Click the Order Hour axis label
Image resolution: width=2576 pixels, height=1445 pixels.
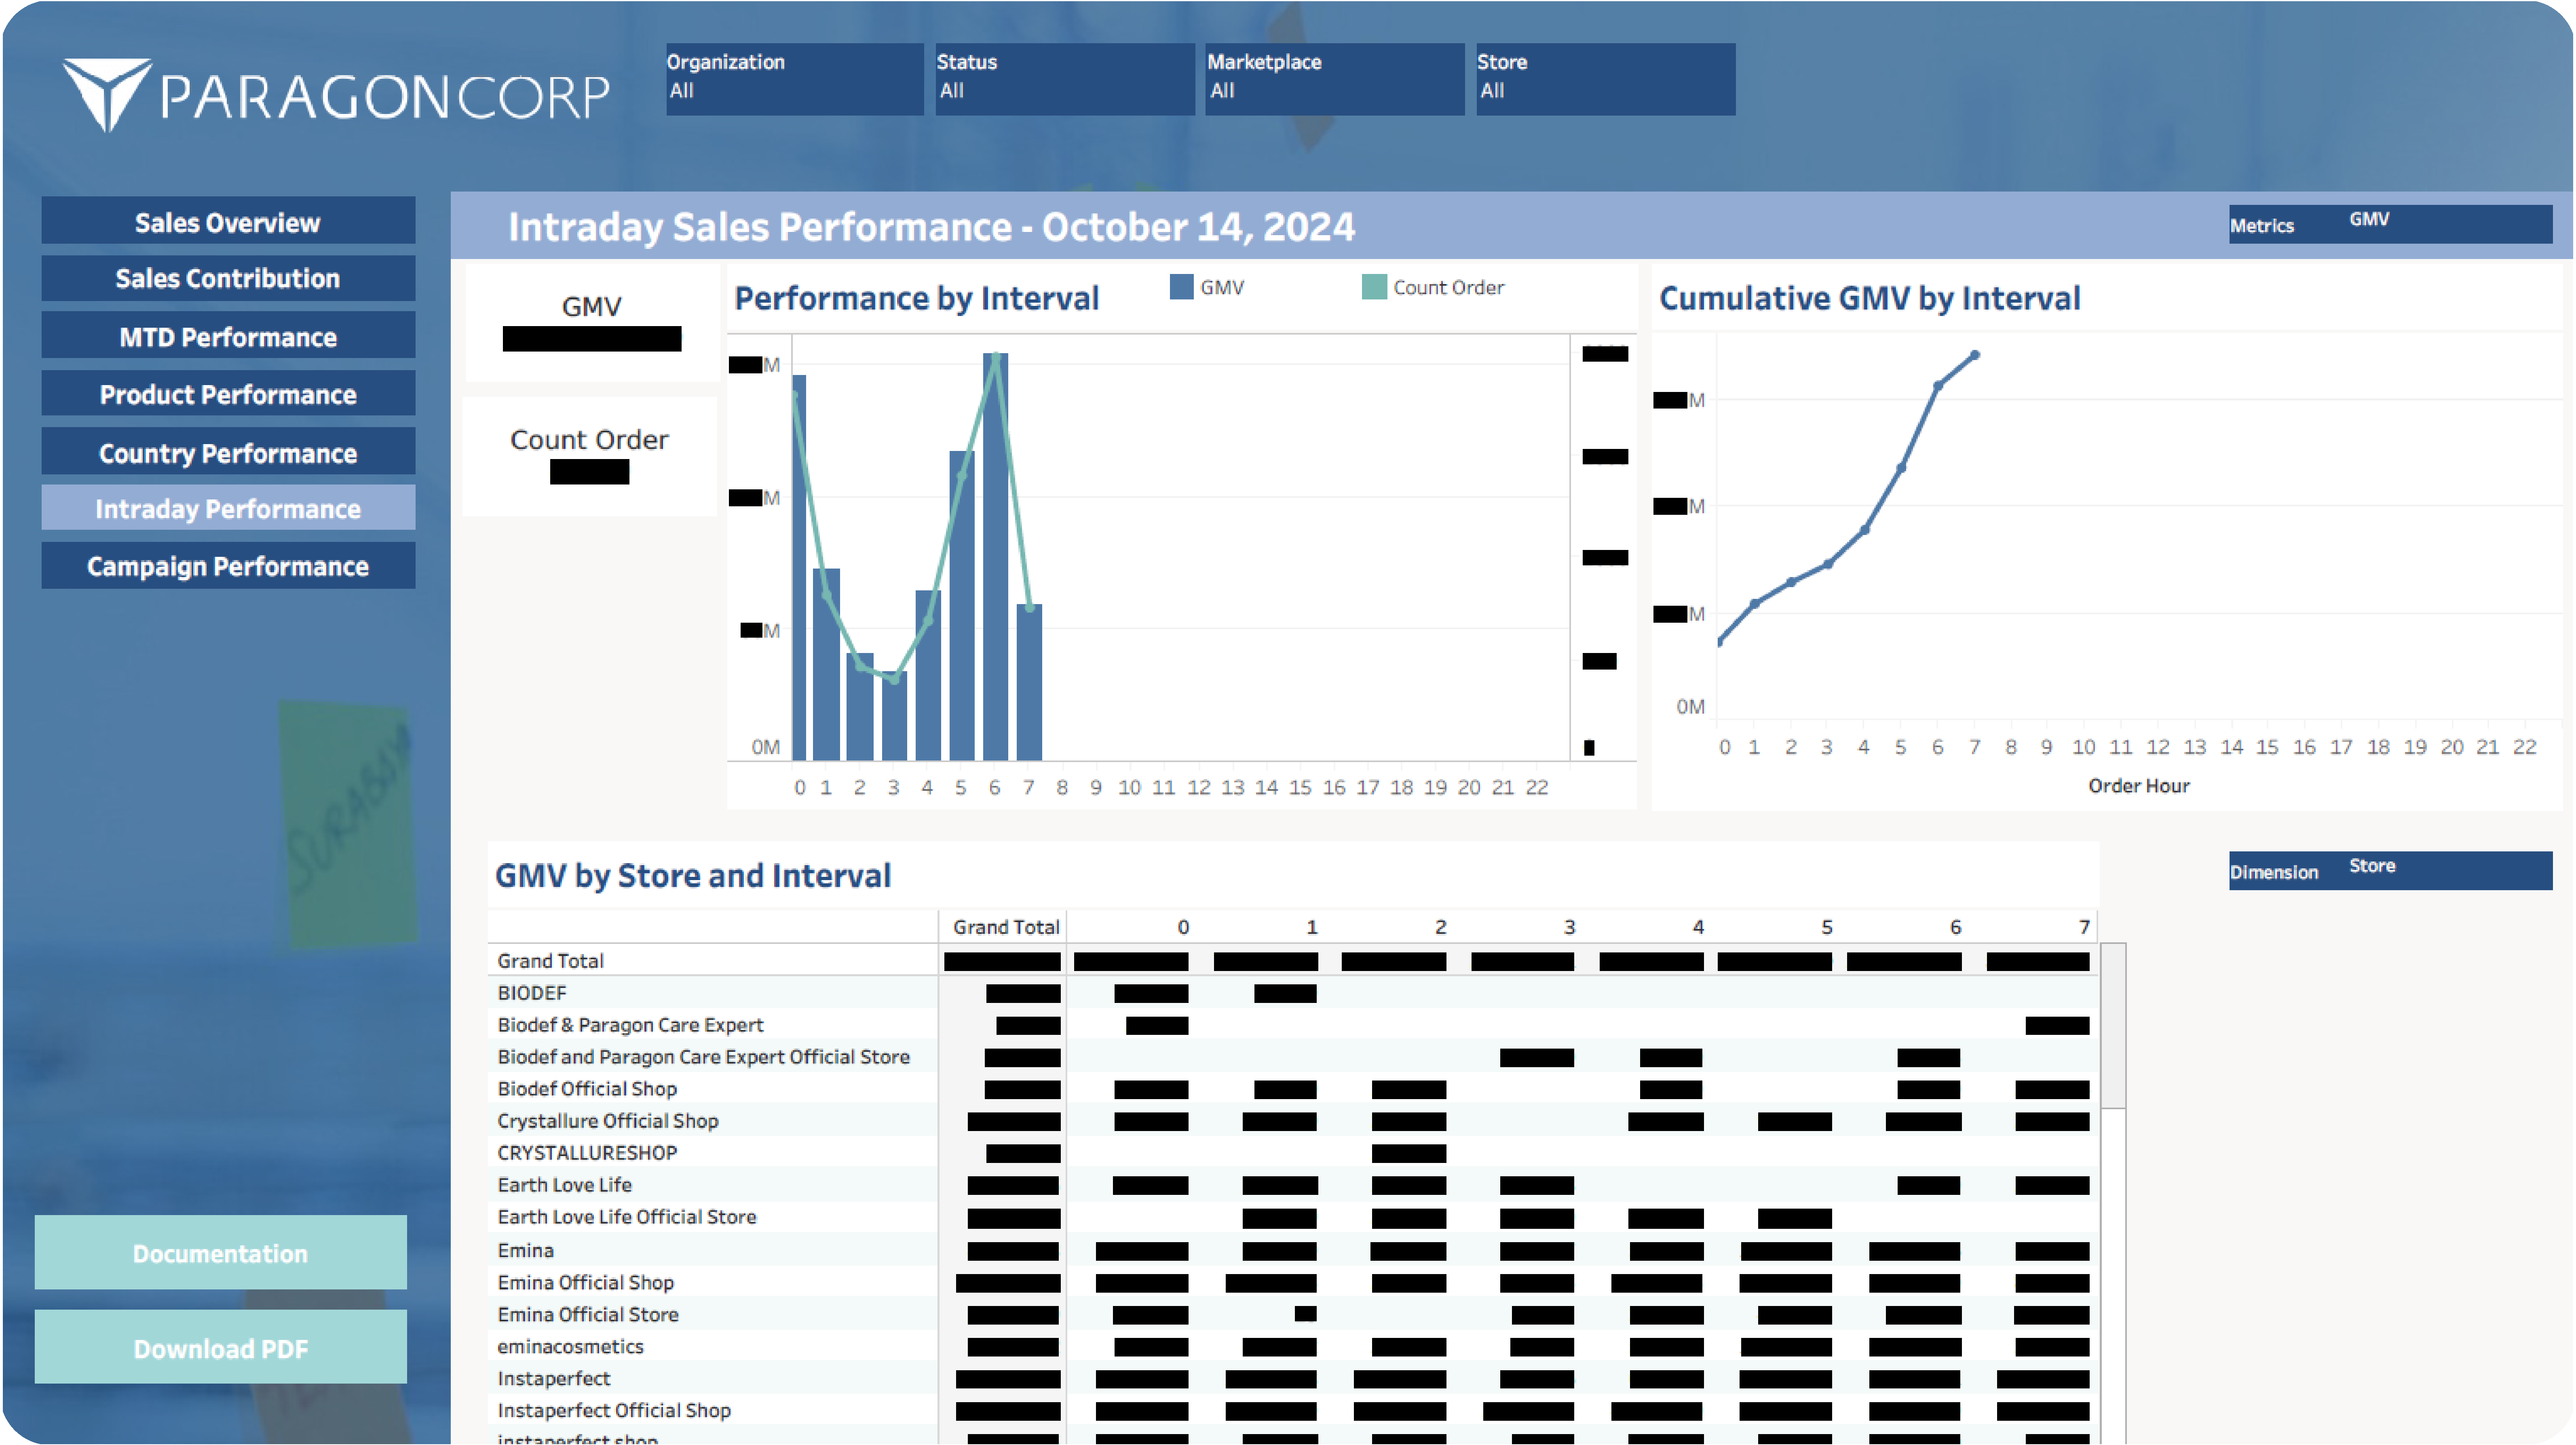[x=2139, y=786]
